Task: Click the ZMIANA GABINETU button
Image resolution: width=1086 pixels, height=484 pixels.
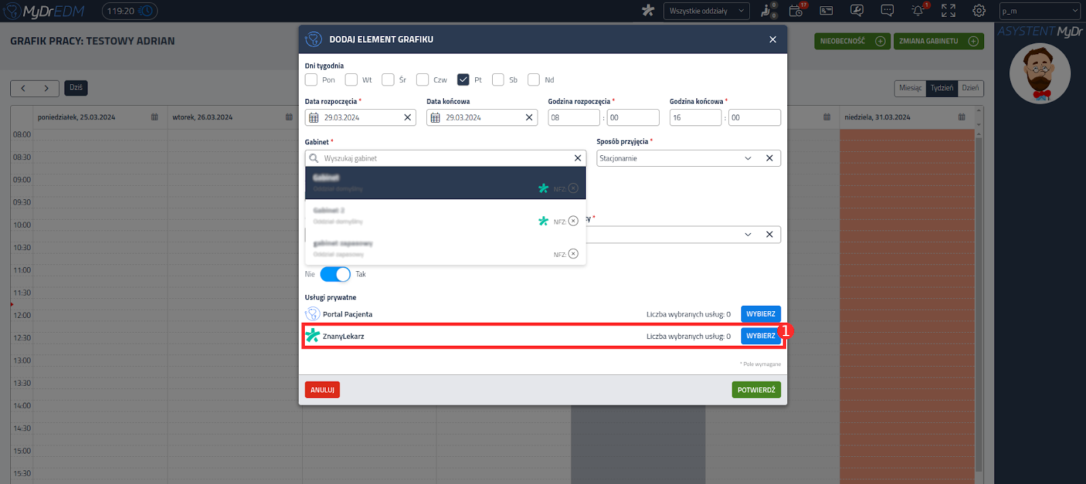Action: (x=939, y=41)
